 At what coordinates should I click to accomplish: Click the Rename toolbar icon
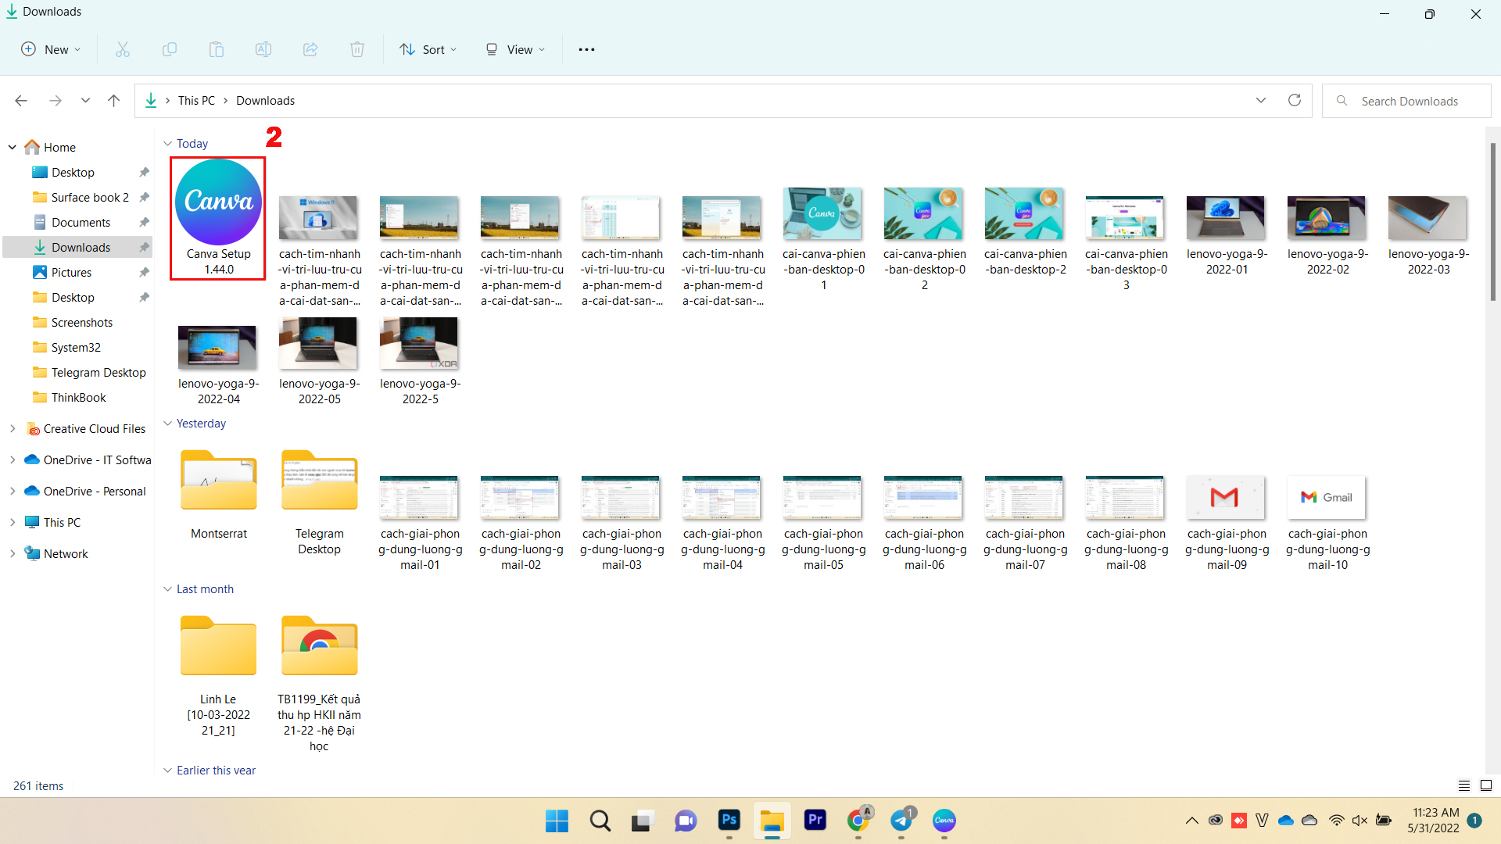(x=263, y=49)
